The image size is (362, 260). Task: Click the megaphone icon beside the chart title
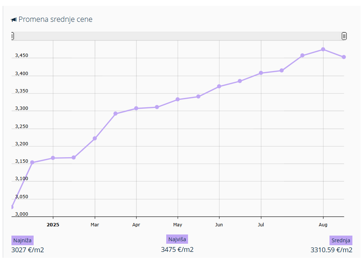click(14, 20)
